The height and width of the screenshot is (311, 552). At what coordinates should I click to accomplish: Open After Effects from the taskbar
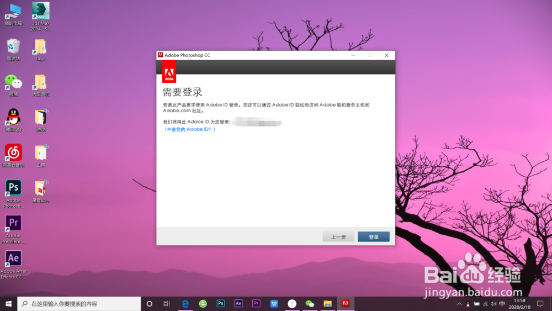click(x=238, y=304)
